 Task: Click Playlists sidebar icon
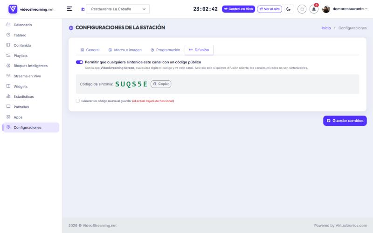(x=8, y=55)
